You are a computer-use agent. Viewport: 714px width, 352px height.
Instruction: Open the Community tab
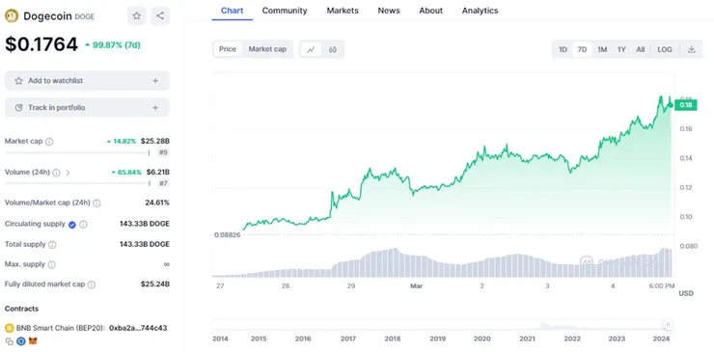pos(285,11)
